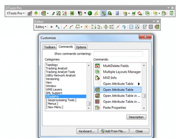176x138 pixels.
Task: Click the Close button in Customize dialog
Action: point(139,131)
